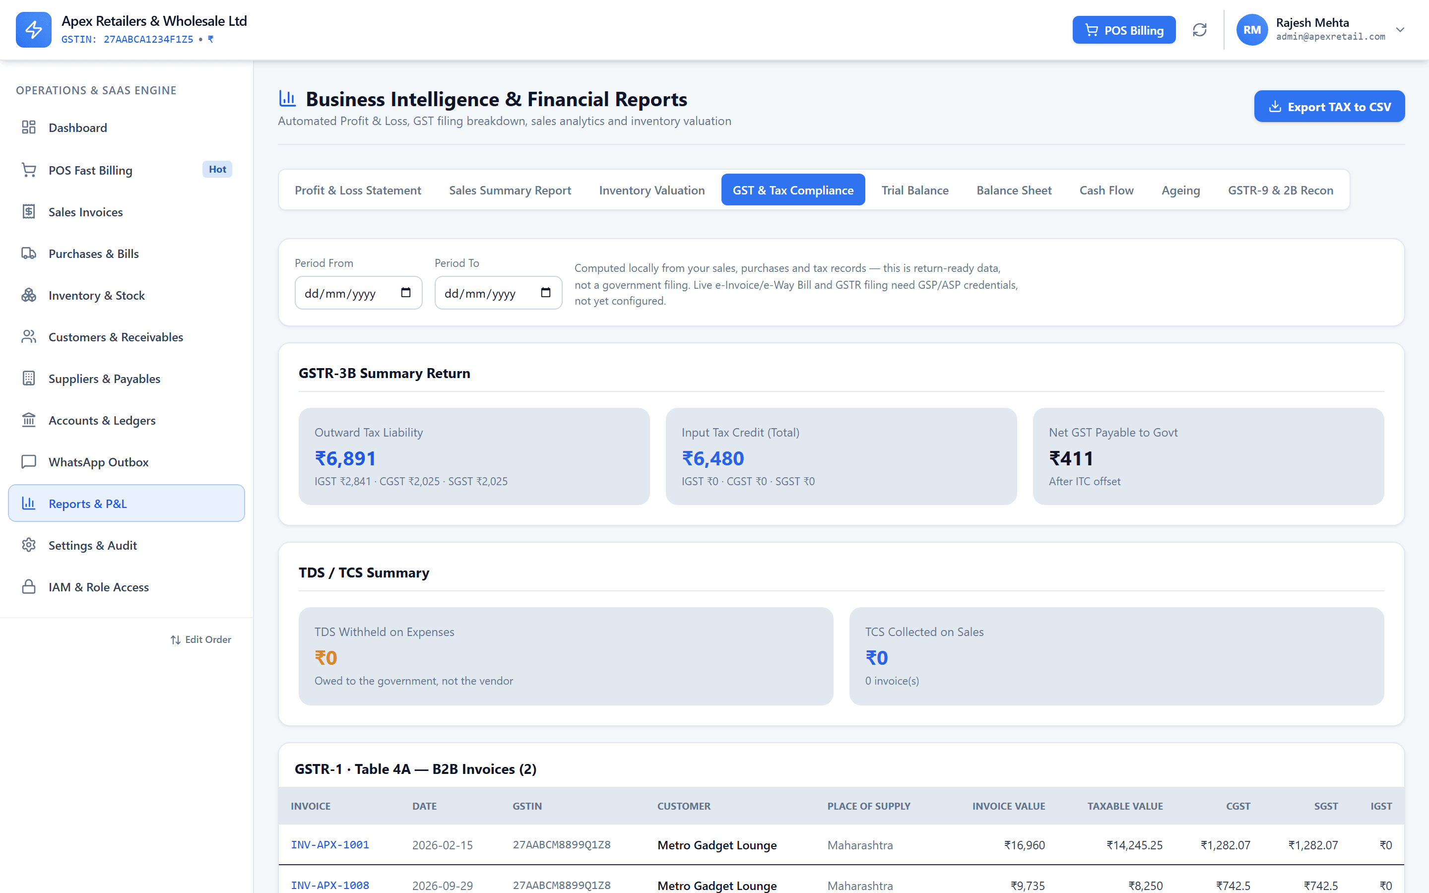
Task: Click the POS Fast Billing cart icon
Action: 29,170
